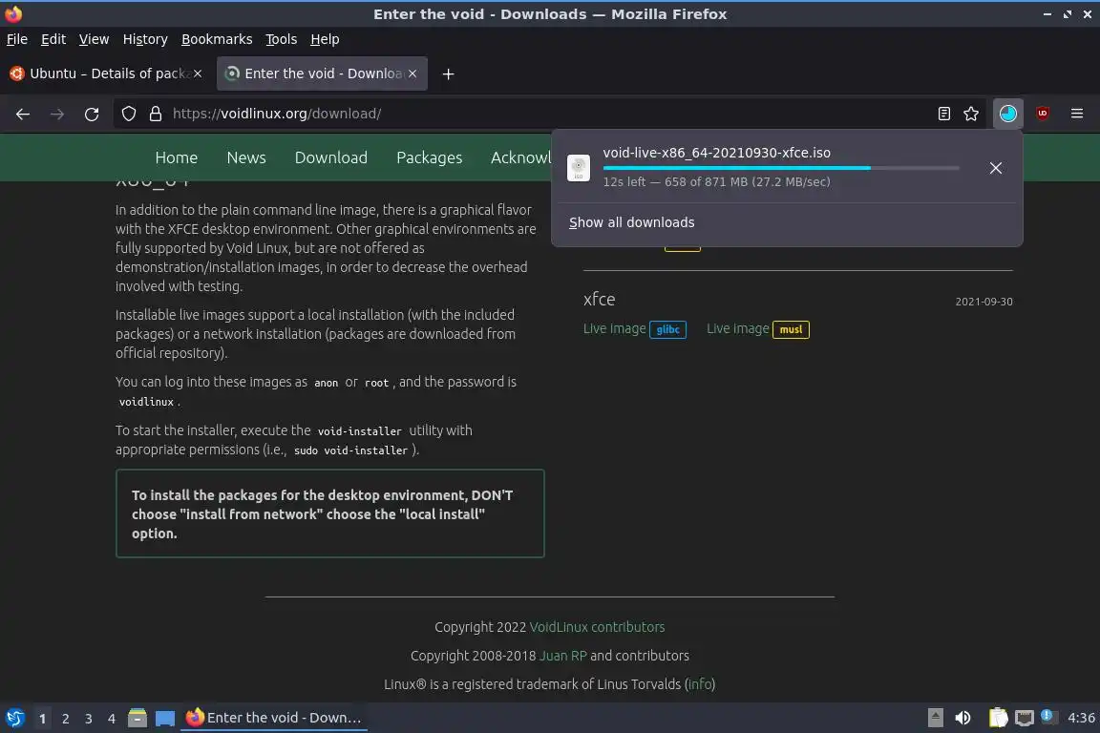The width and height of the screenshot is (1100, 733).
Task: Open the clipboard tray icon
Action: 998,718
